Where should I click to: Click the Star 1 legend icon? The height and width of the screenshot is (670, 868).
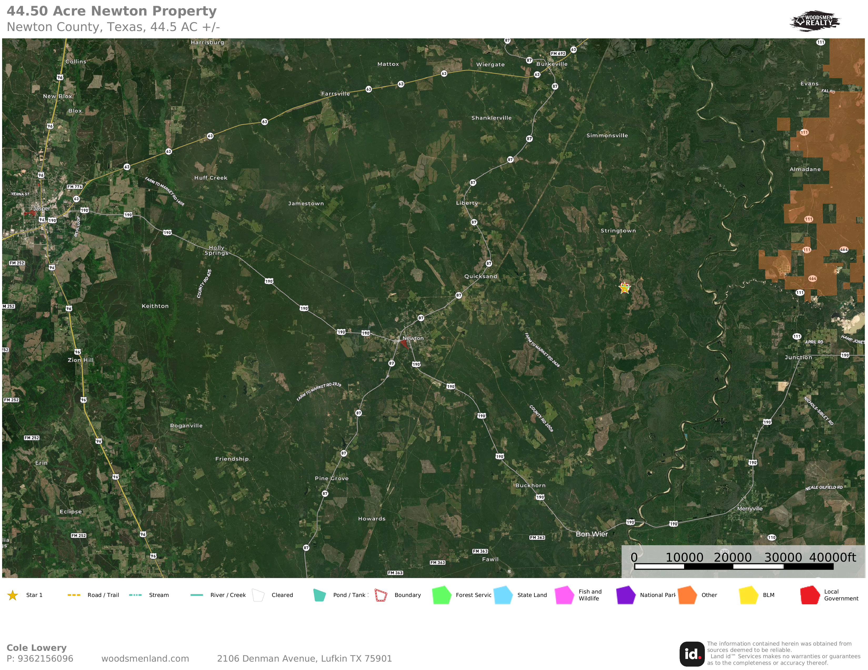pos(13,595)
